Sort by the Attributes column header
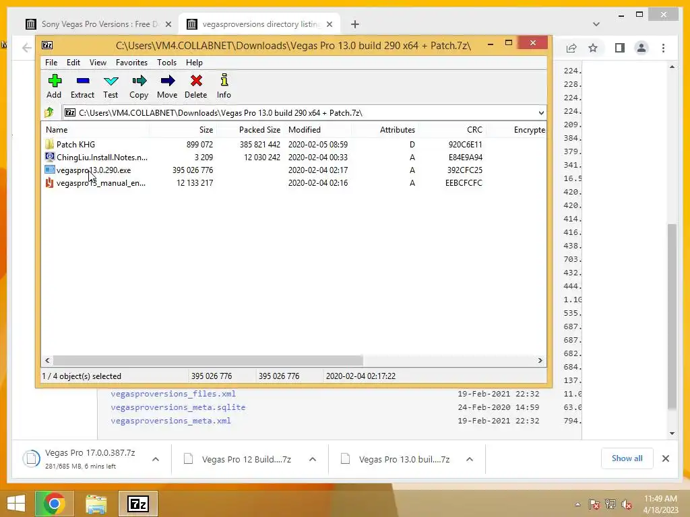This screenshot has height=517, width=690. [x=385, y=130]
